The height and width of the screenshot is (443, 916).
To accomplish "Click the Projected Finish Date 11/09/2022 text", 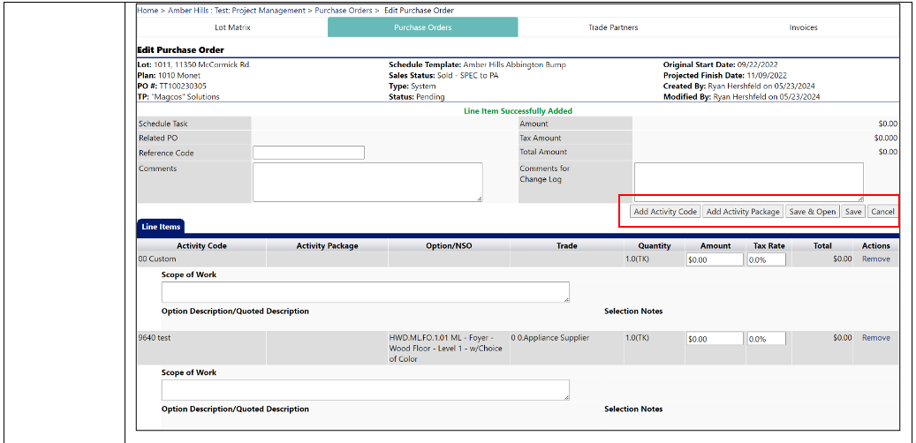I will pyautogui.click(x=725, y=76).
